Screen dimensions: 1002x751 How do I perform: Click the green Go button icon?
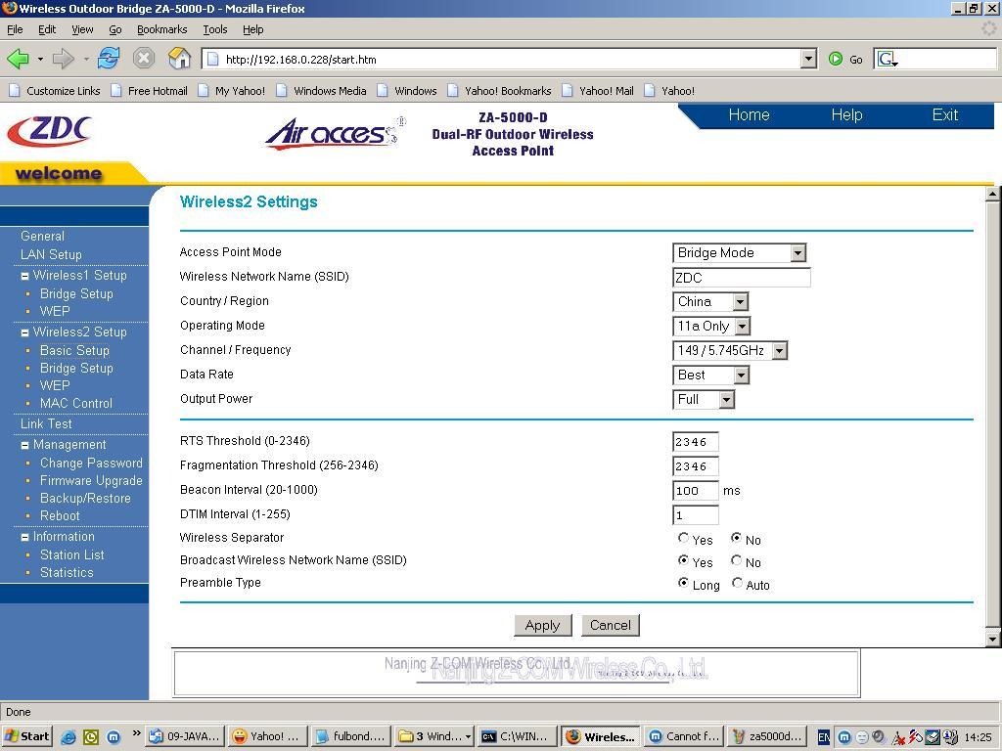click(836, 59)
